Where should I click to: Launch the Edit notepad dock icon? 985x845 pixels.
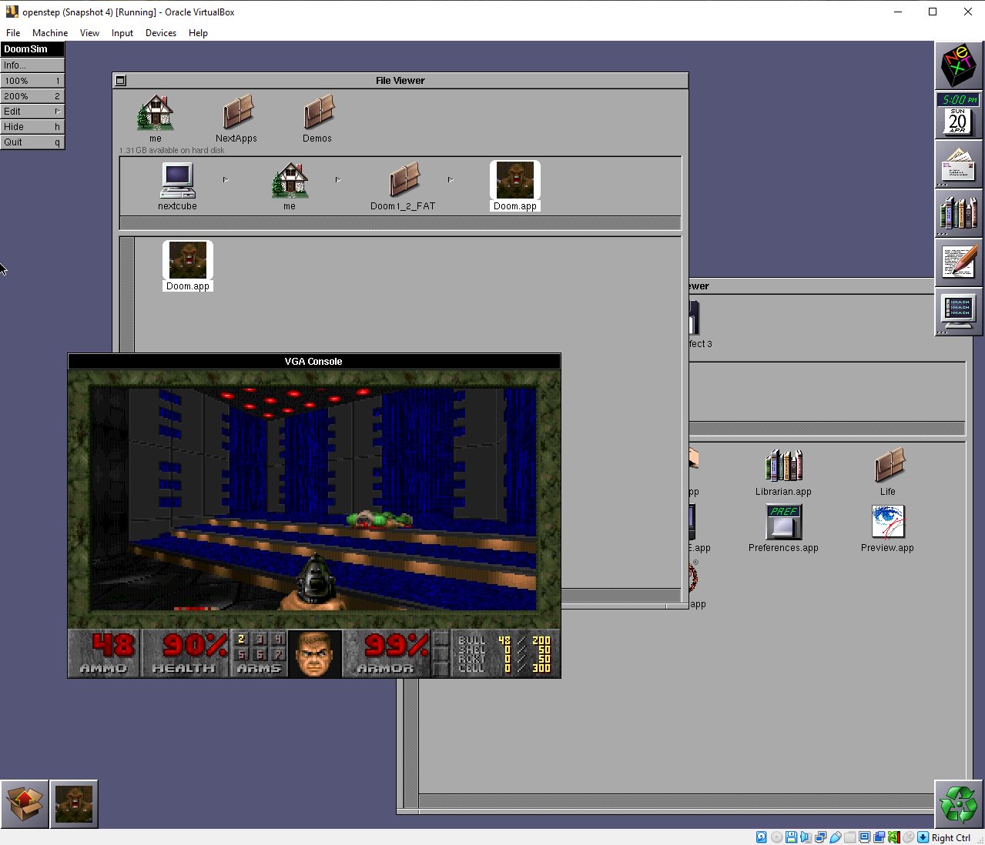pos(958,262)
